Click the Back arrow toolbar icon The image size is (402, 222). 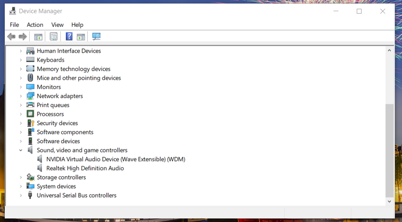click(11, 37)
